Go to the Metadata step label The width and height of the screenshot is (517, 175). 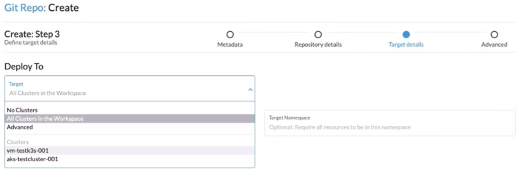point(230,45)
